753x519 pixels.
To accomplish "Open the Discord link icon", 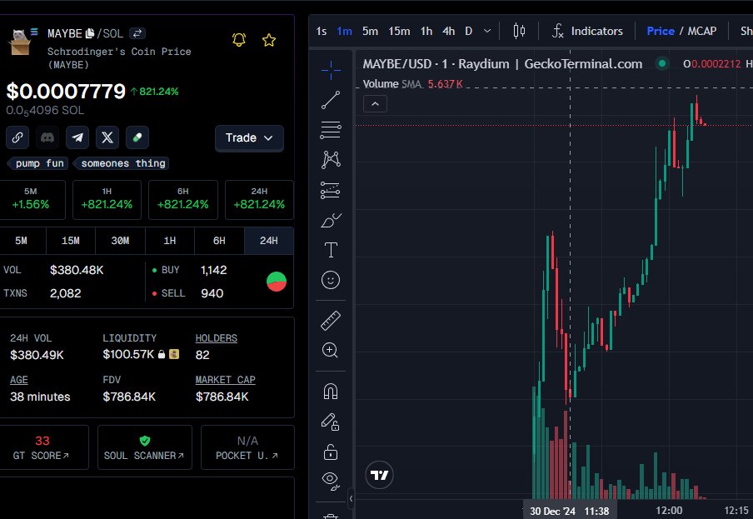I will click(47, 137).
